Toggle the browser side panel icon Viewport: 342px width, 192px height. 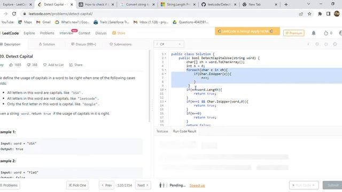(328, 14)
